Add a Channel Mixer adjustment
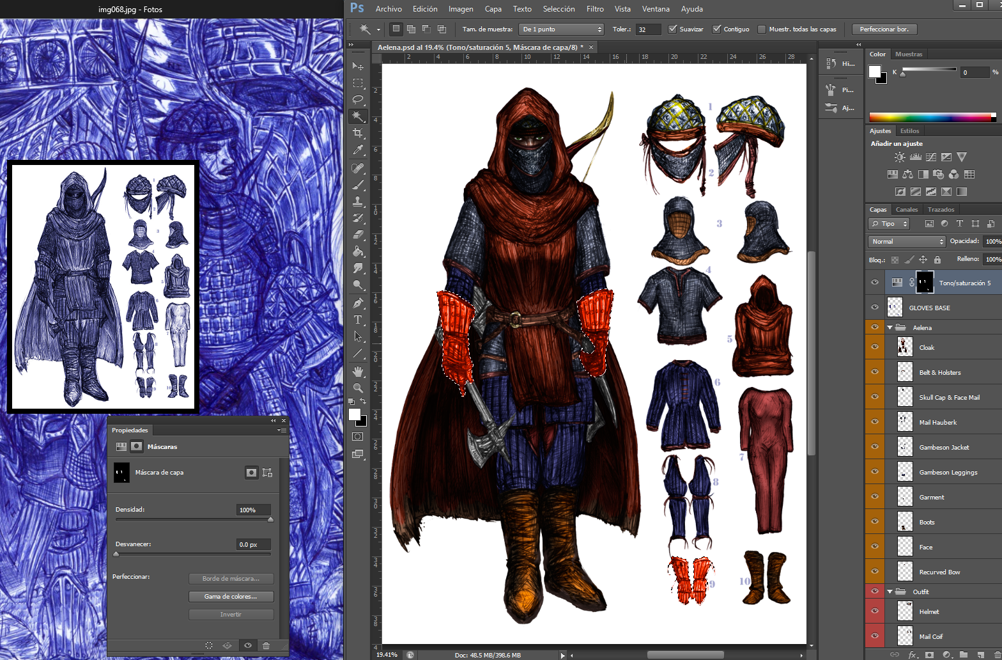The image size is (1002, 660). pyautogui.click(x=954, y=174)
